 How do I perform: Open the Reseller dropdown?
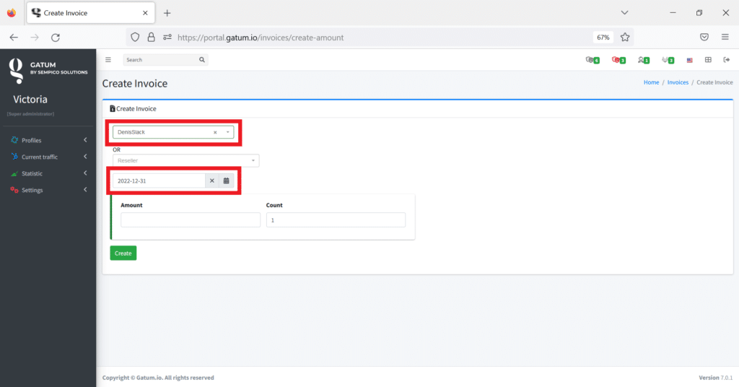pos(185,160)
